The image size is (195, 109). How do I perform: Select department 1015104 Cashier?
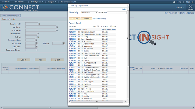coord(72,51)
